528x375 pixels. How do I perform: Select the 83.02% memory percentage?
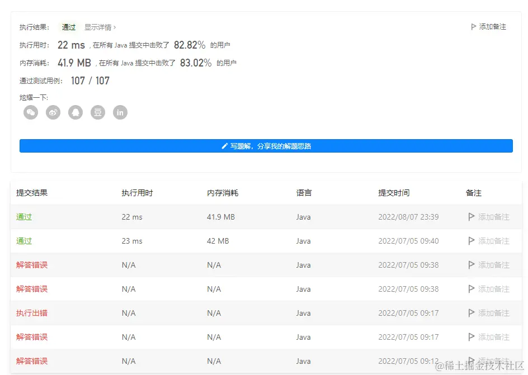(196, 63)
